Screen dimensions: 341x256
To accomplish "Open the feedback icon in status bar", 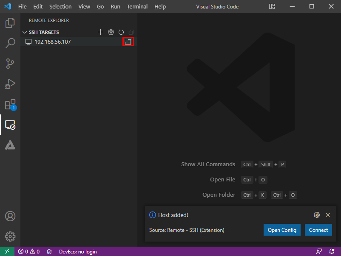I will pyautogui.click(x=319, y=251).
